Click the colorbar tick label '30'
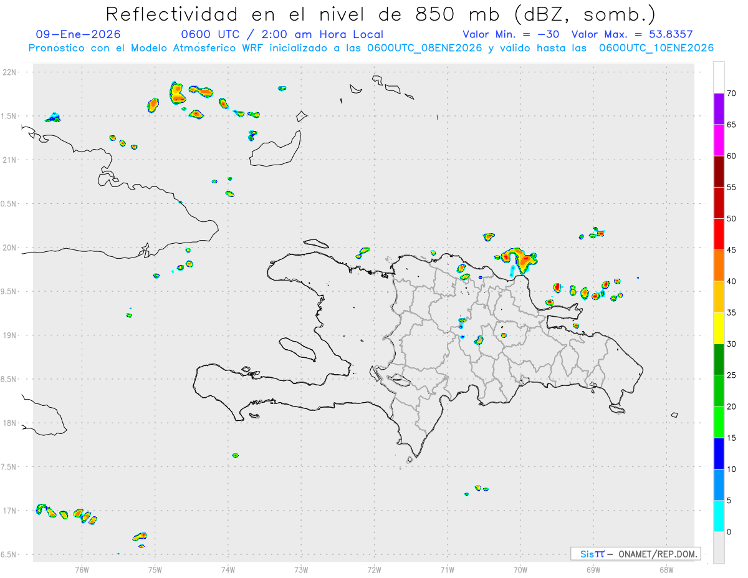This screenshot has width=748, height=578. [x=732, y=344]
